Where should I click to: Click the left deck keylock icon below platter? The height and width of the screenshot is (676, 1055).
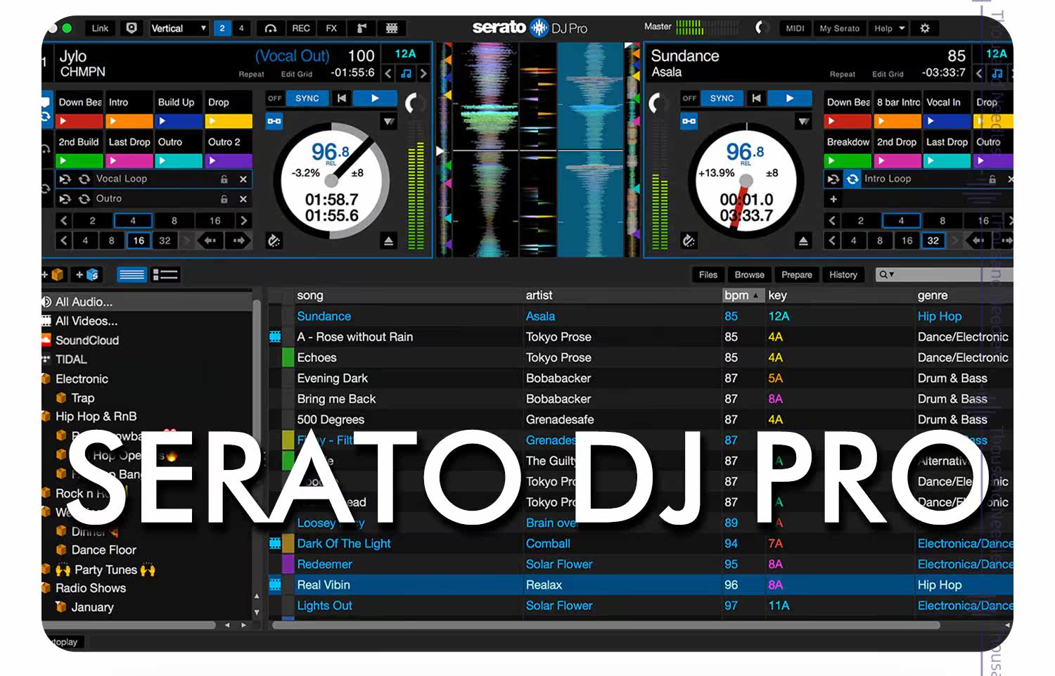click(x=274, y=241)
